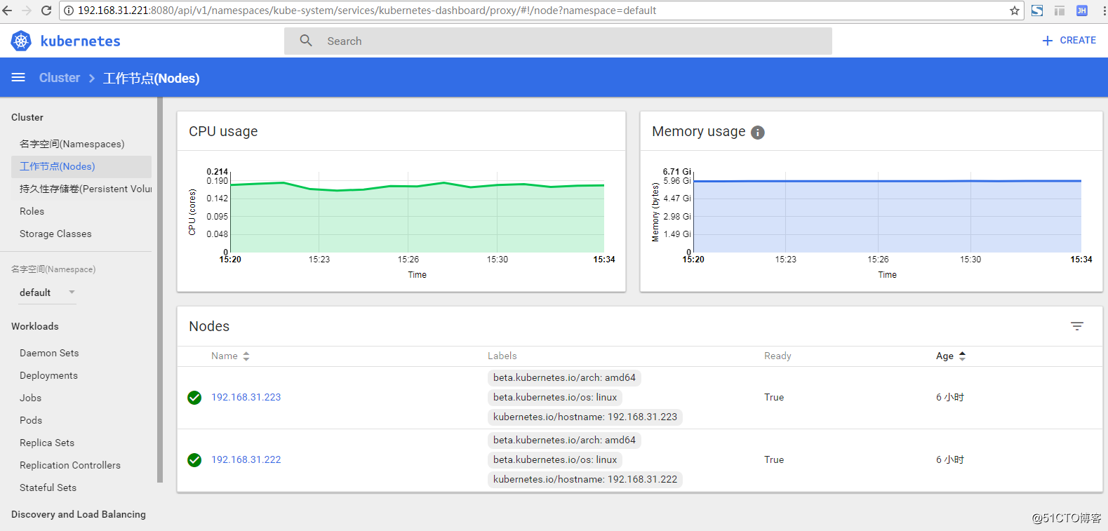
Task: Open the hamburger navigation menu
Action: pos(18,77)
